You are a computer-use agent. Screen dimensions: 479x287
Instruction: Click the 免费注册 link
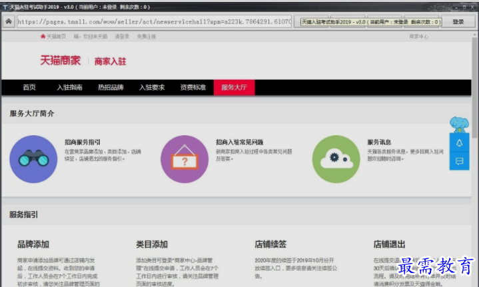[147, 37]
